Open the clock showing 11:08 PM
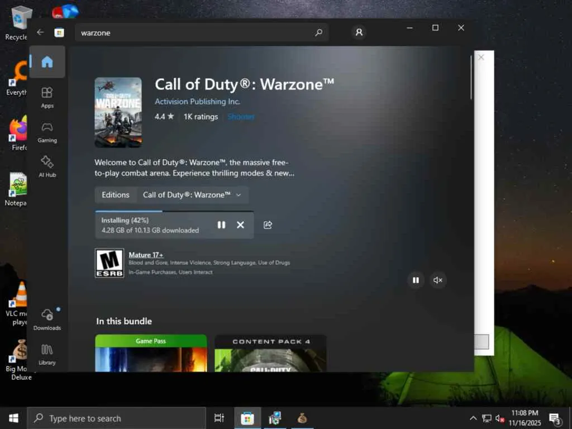Image resolution: width=572 pixels, height=429 pixels. click(x=525, y=418)
